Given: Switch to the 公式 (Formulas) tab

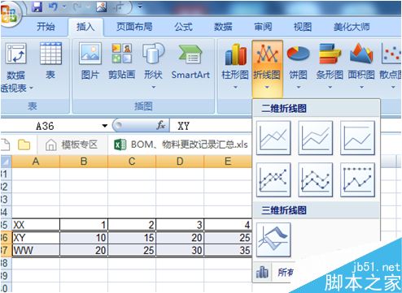Looking at the screenshot, I should (x=183, y=27).
